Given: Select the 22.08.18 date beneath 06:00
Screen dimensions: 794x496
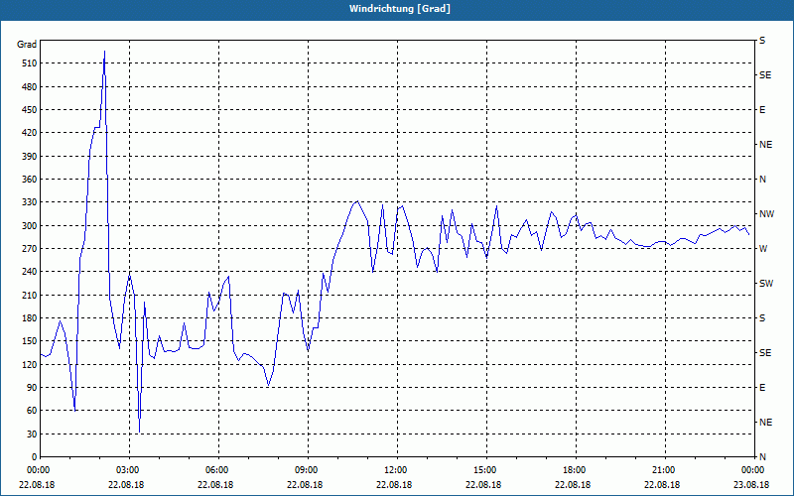Looking at the screenshot, I should tap(215, 484).
